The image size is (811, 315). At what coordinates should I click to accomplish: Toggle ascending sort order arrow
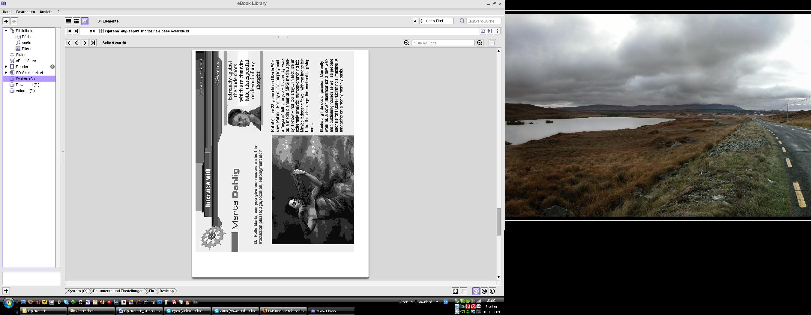415,21
